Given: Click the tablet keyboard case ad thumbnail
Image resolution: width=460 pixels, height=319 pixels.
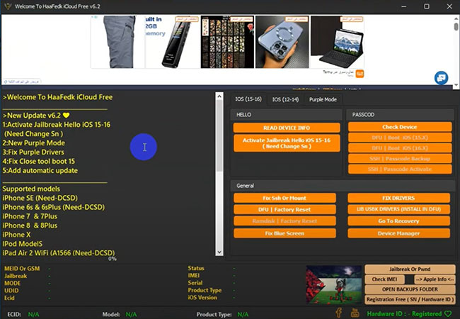Looking at the screenshot, I should [x=337, y=42].
